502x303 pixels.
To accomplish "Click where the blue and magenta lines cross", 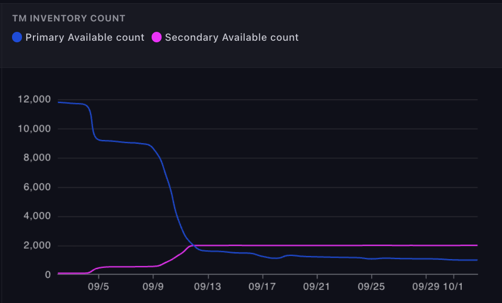I will (x=192, y=245).
